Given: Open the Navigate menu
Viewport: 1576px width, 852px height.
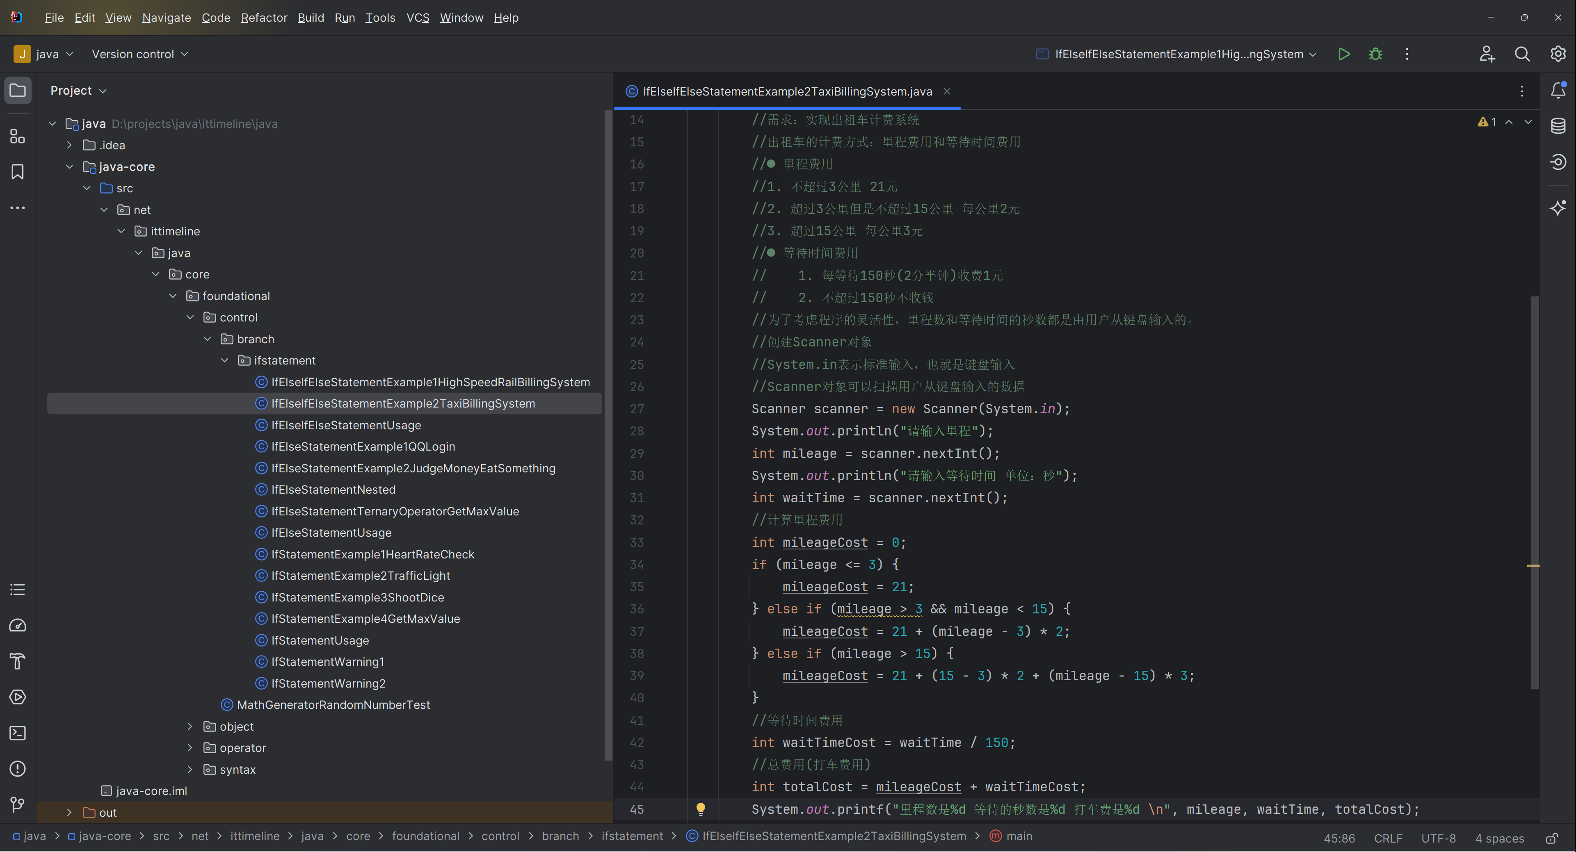Looking at the screenshot, I should [x=167, y=18].
